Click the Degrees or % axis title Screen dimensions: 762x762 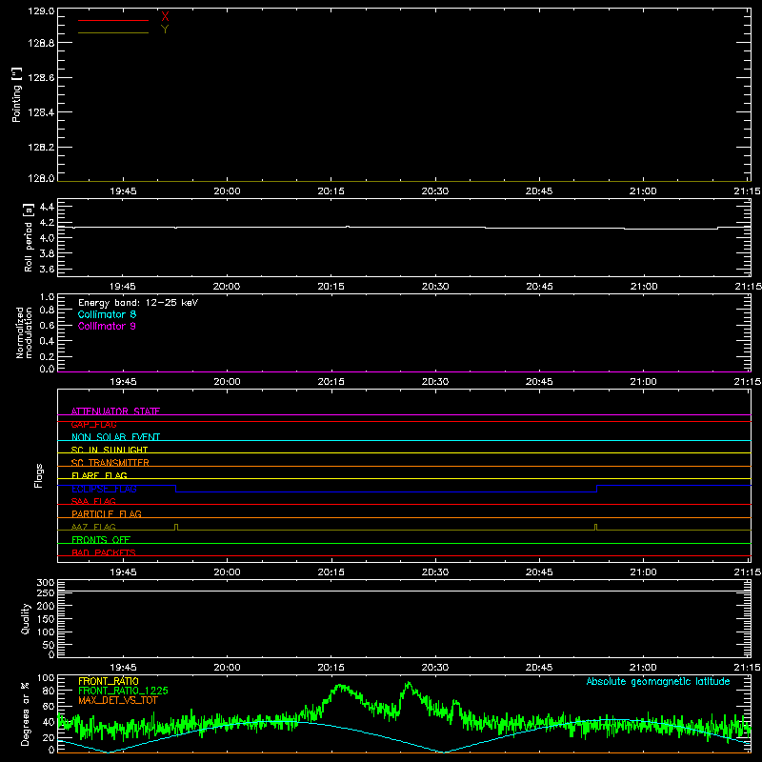point(26,713)
